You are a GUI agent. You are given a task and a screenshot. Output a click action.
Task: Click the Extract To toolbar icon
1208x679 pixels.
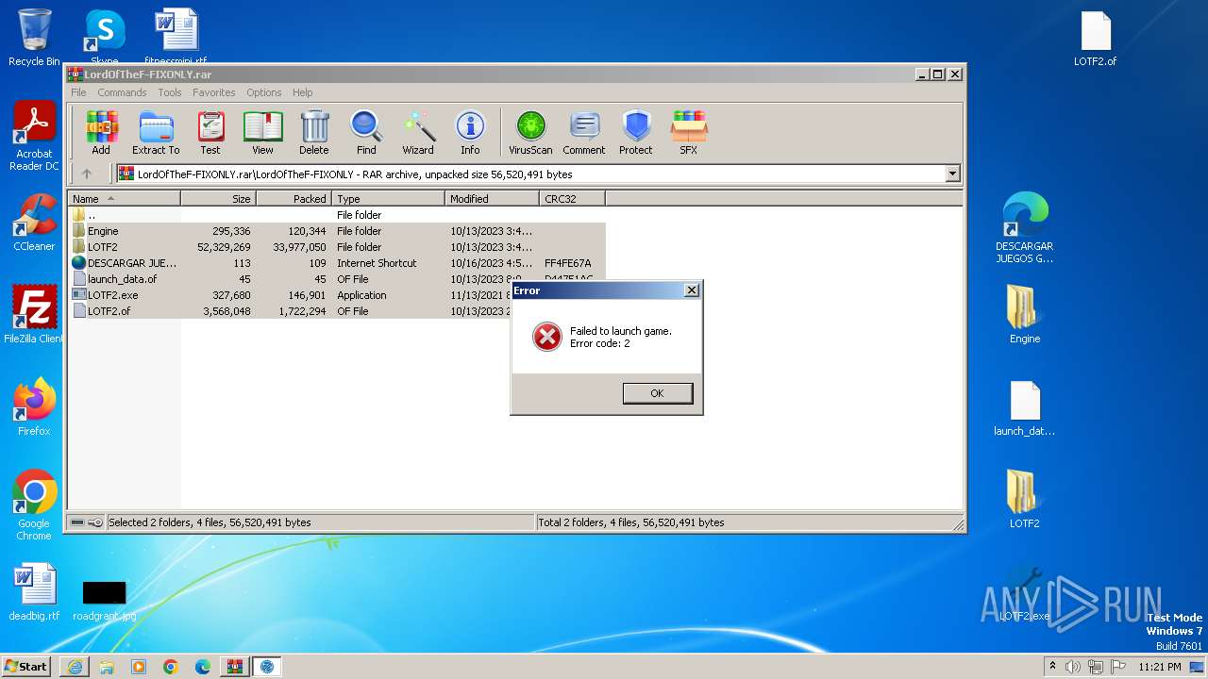click(x=156, y=132)
